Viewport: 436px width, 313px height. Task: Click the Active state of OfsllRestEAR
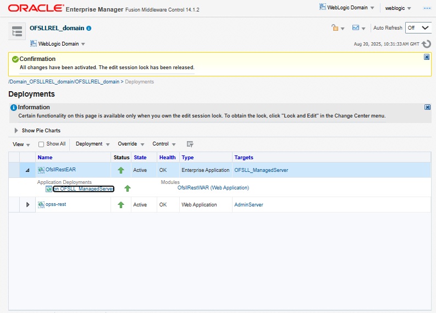coord(140,170)
